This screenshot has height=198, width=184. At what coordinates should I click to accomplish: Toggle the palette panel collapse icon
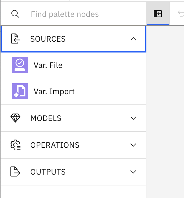(x=158, y=14)
